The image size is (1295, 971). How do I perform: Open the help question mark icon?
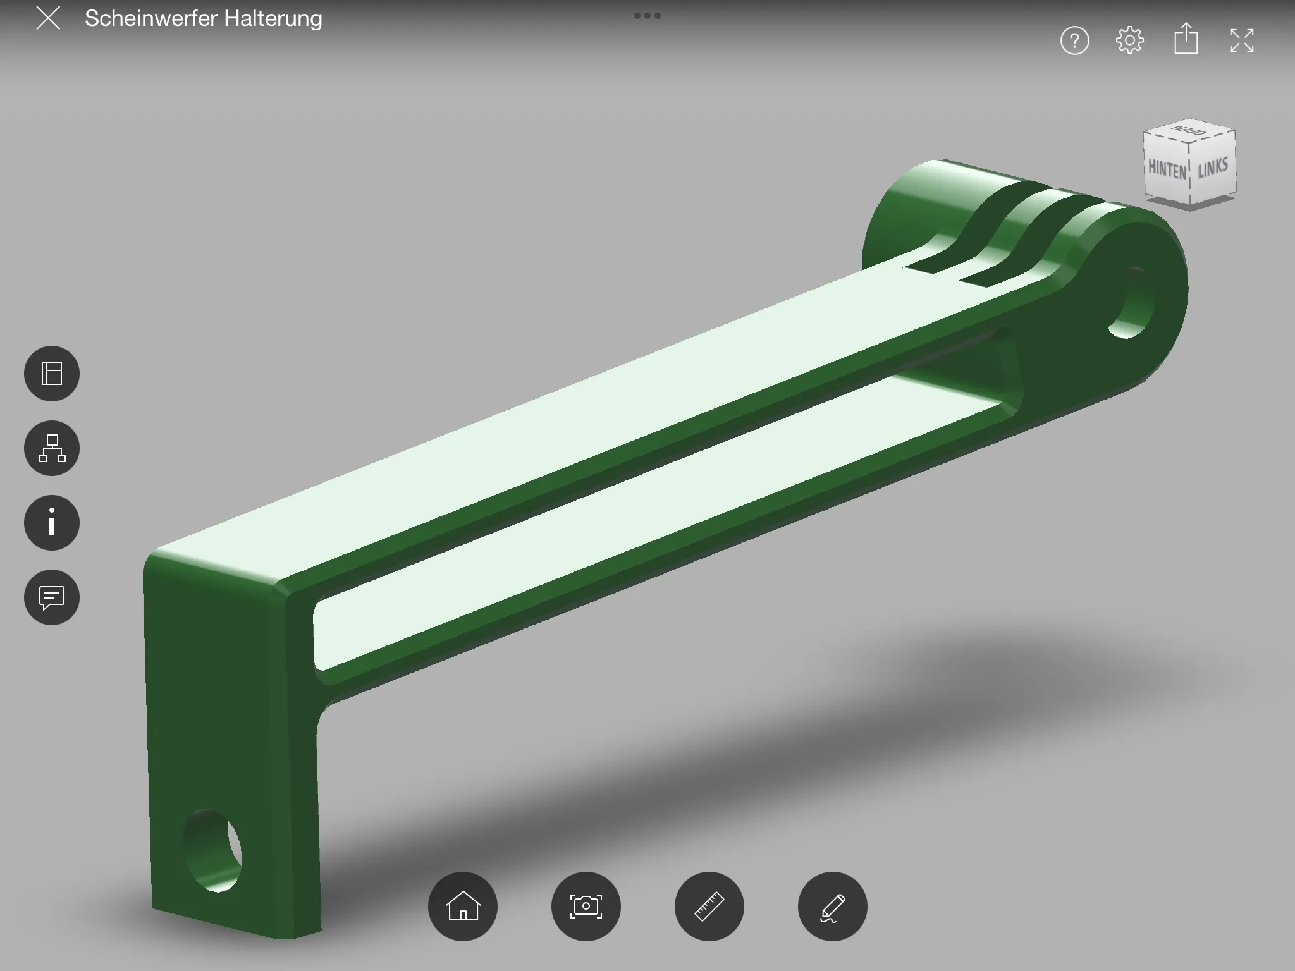click(1074, 41)
